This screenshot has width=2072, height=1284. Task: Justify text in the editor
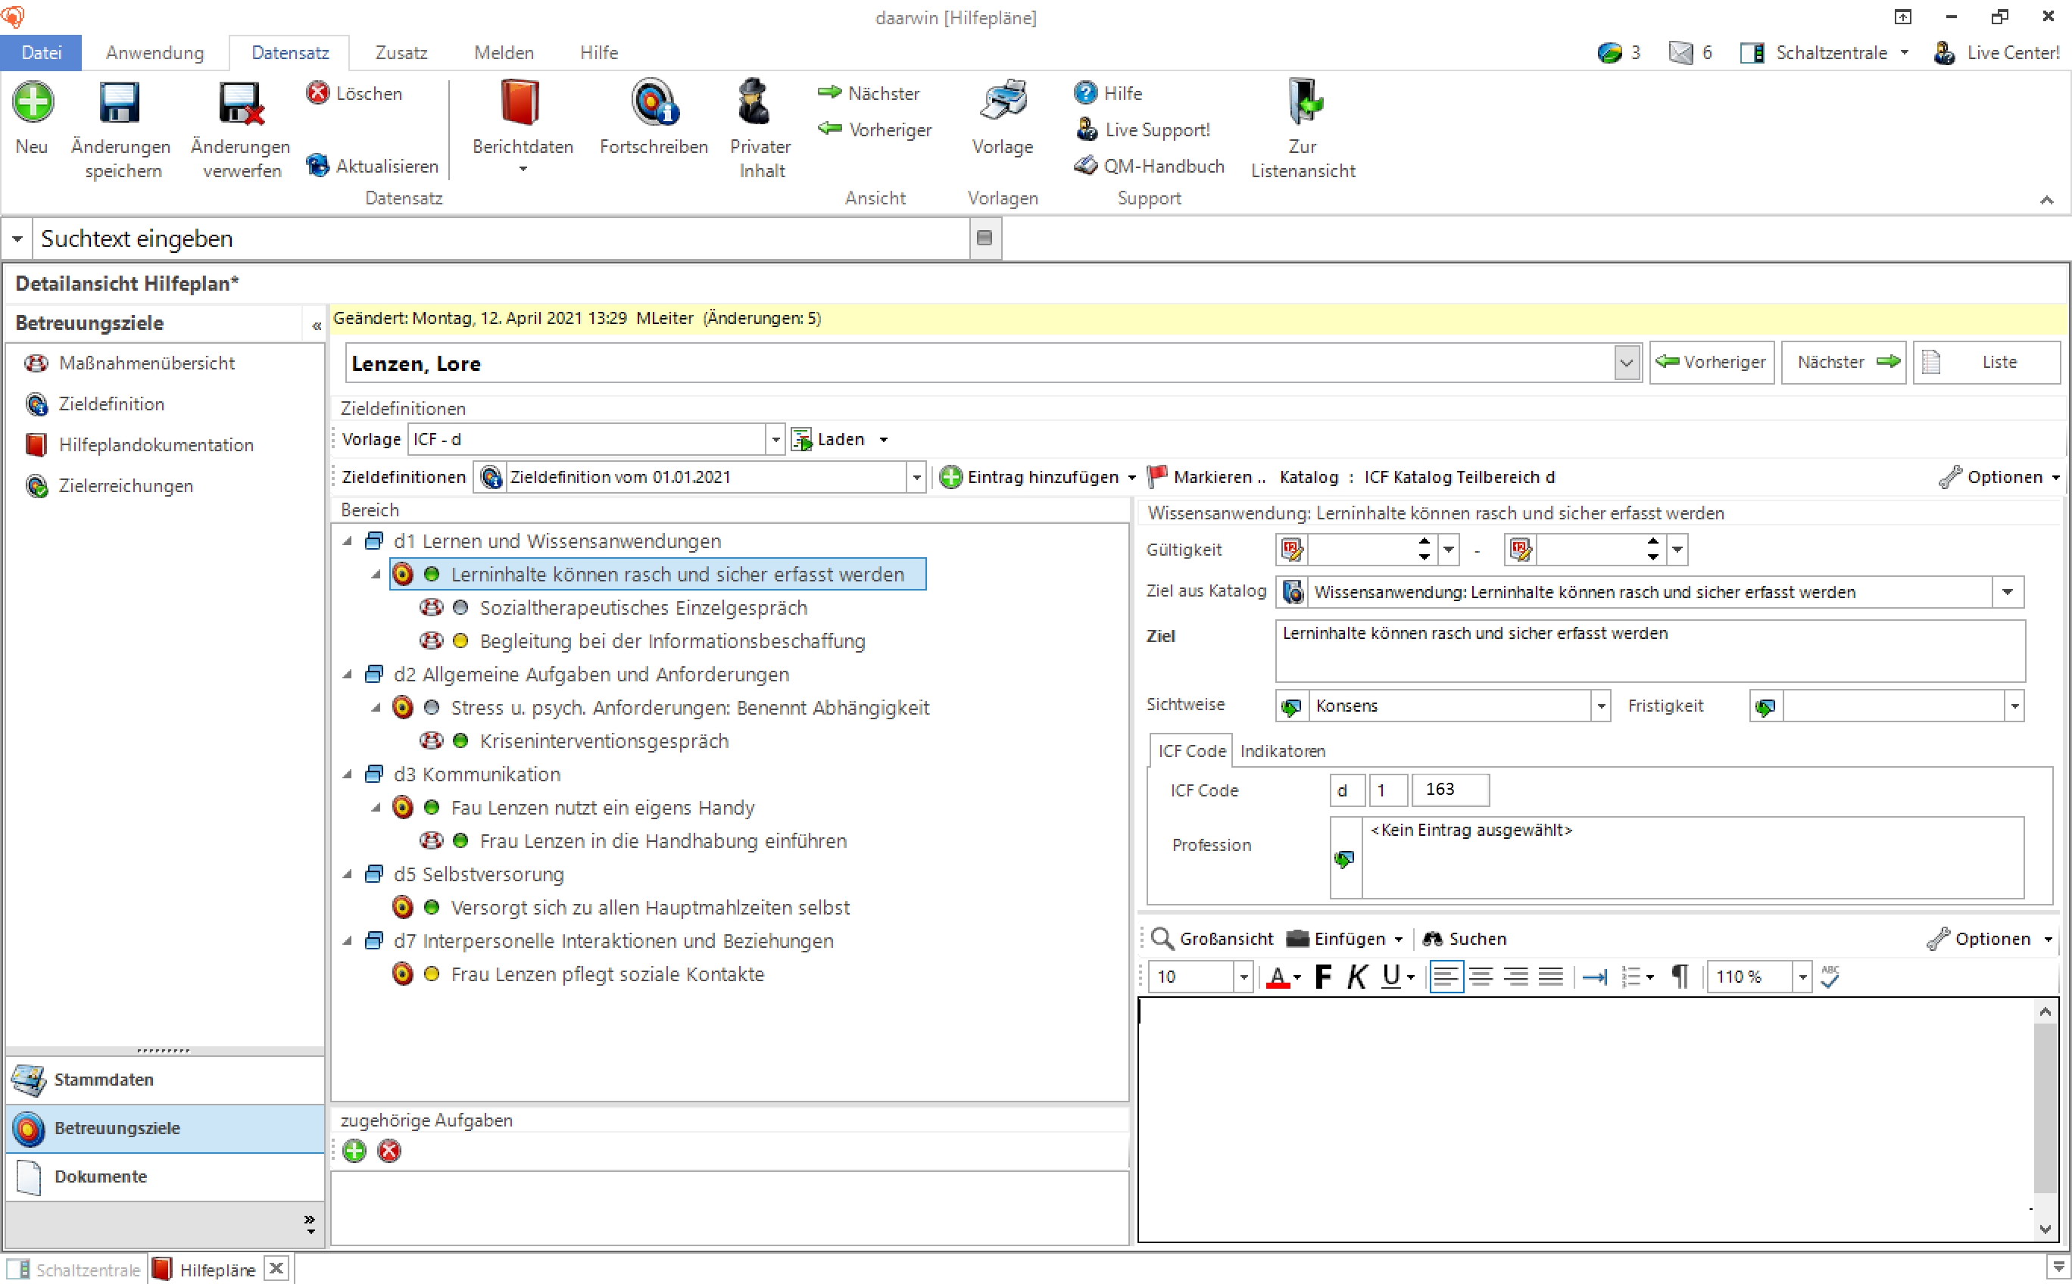click(1550, 977)
